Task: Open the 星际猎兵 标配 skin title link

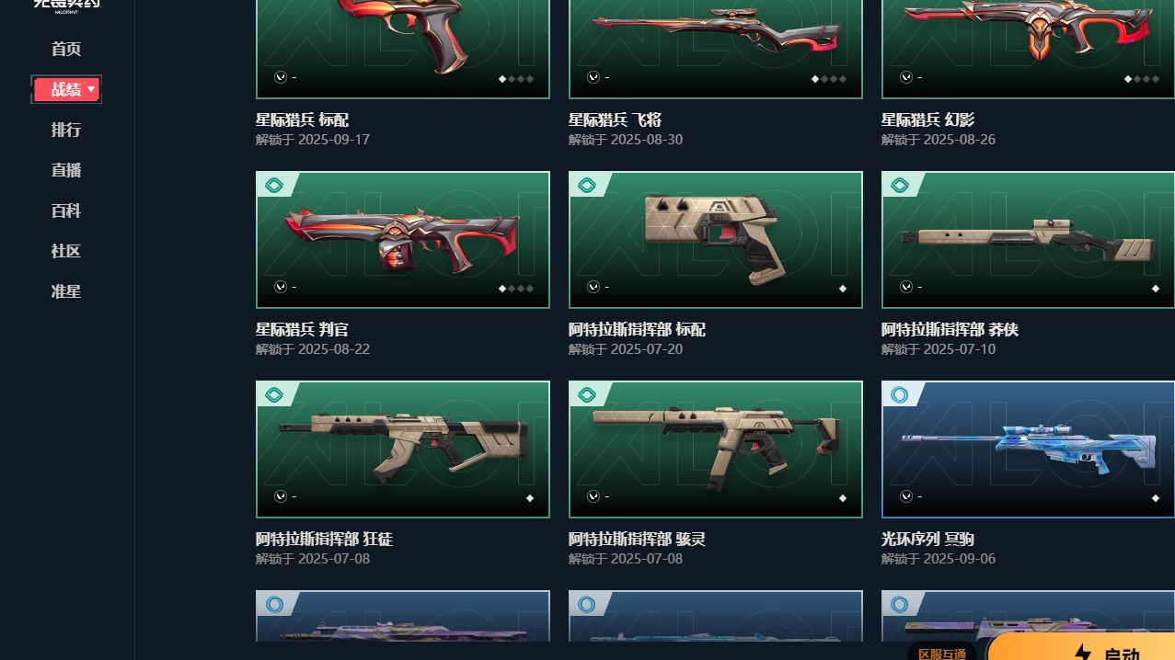Action: pos(302,119)
